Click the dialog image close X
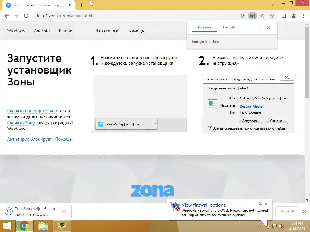 point(287,78)
